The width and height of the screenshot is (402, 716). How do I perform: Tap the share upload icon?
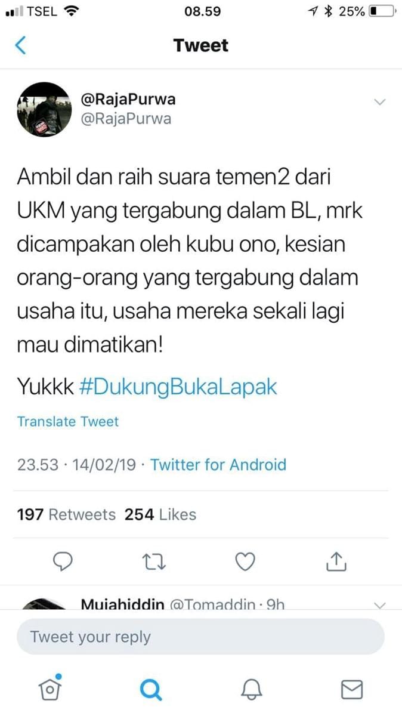pos(336,560)
